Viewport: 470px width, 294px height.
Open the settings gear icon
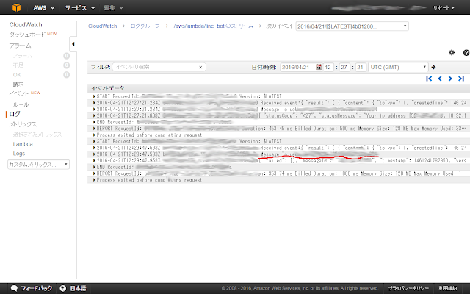coord(452,53)
